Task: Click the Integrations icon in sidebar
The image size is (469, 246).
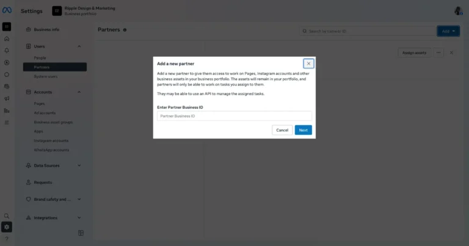Action: (x=29, y=218)
